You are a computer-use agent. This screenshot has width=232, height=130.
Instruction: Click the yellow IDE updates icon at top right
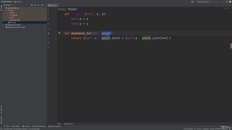[230, 1]
